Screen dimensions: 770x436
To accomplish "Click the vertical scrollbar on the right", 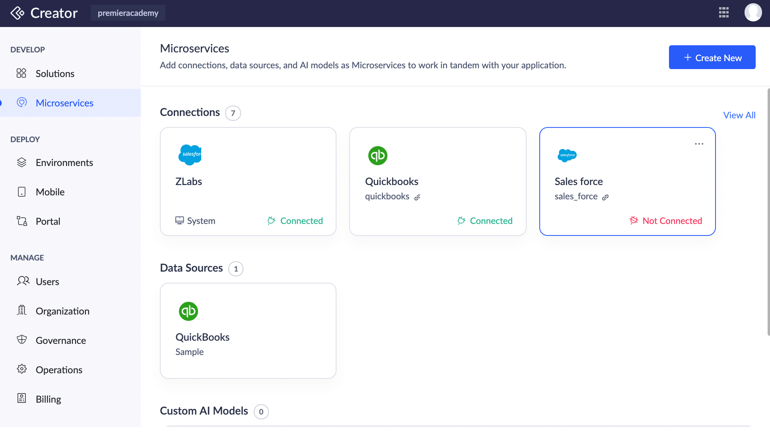I will pos(768,212).
